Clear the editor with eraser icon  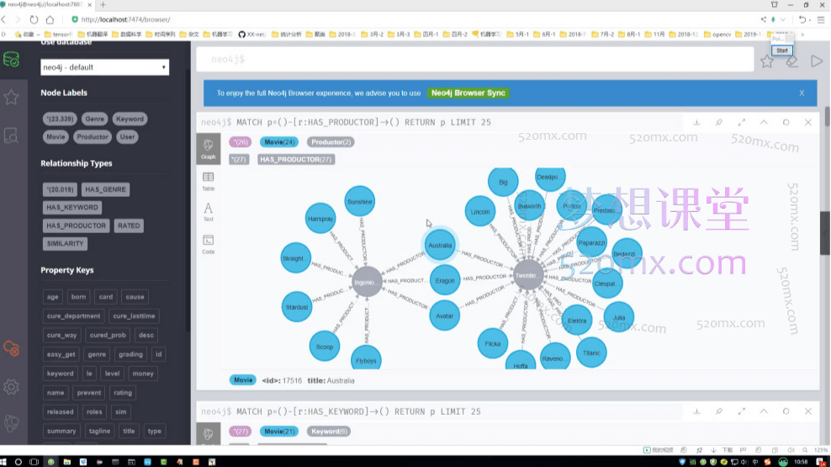pos(791,61)
